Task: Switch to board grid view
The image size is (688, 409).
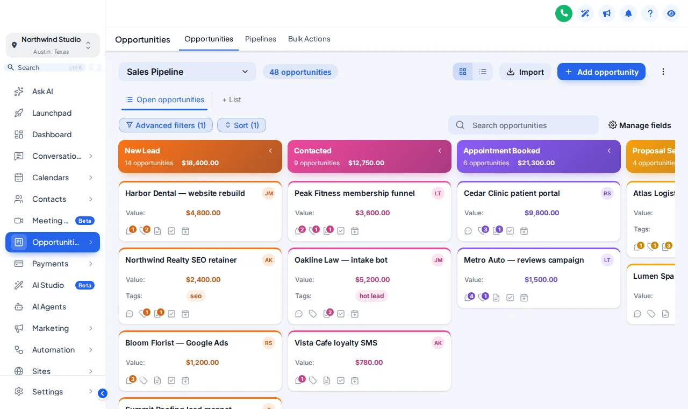Action: point(463,72)
